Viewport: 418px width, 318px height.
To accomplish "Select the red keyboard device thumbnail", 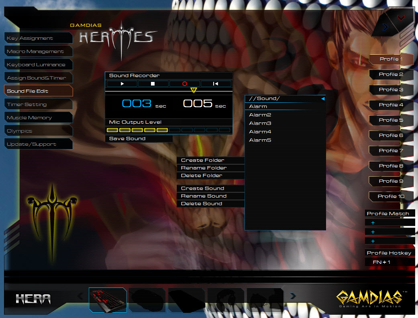I will point(108,300).
